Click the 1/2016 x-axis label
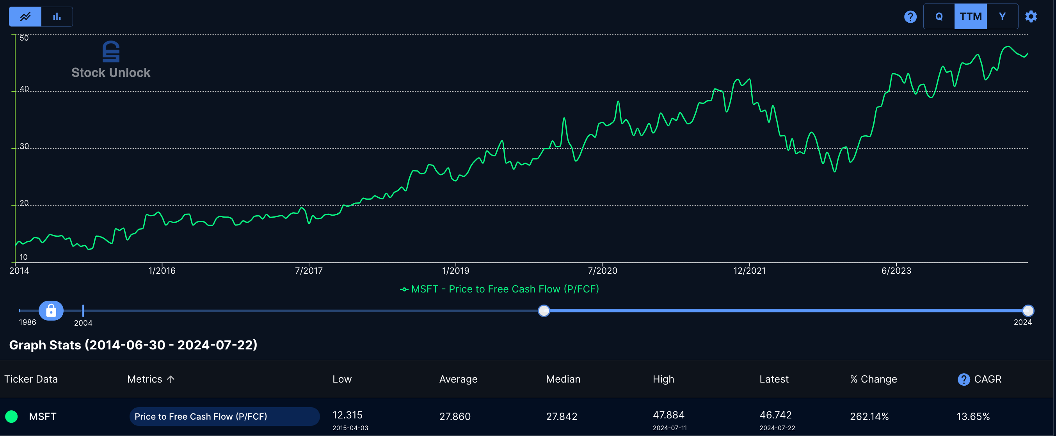Viewport: 1056px width, 436px height. (x=162, y=270)
